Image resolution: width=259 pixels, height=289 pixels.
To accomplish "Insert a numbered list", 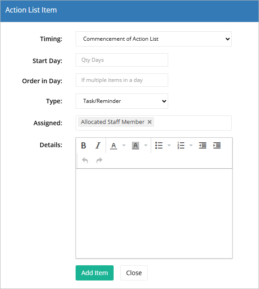I will 181,145.
